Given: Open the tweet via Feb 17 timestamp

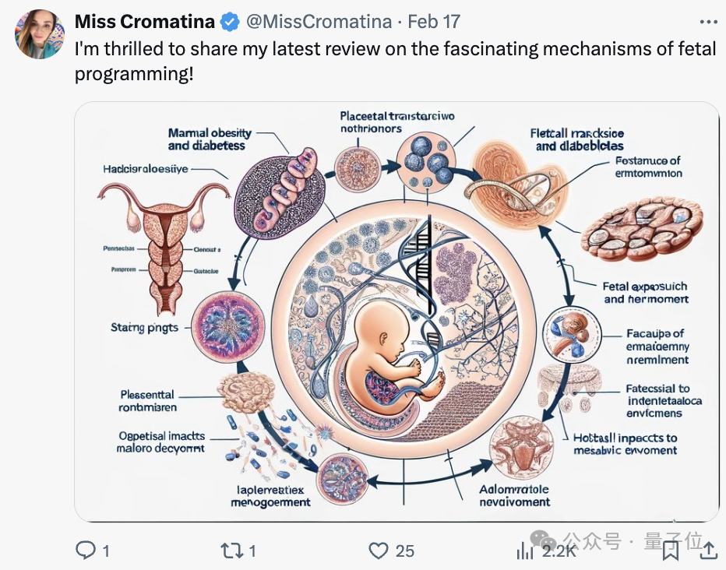Looking at the screenshot, I should tap(434, 22).
